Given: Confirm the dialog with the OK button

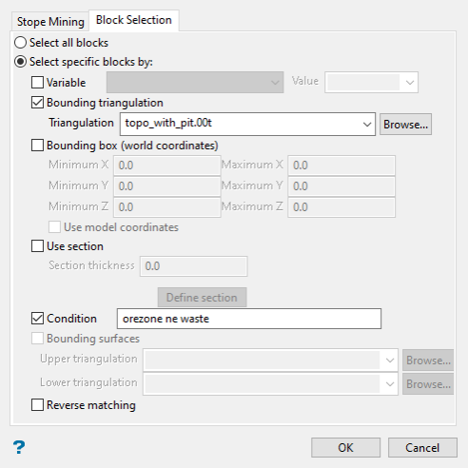Looking at the screenshot, I should pyautogui.click(x=345, y=448).
